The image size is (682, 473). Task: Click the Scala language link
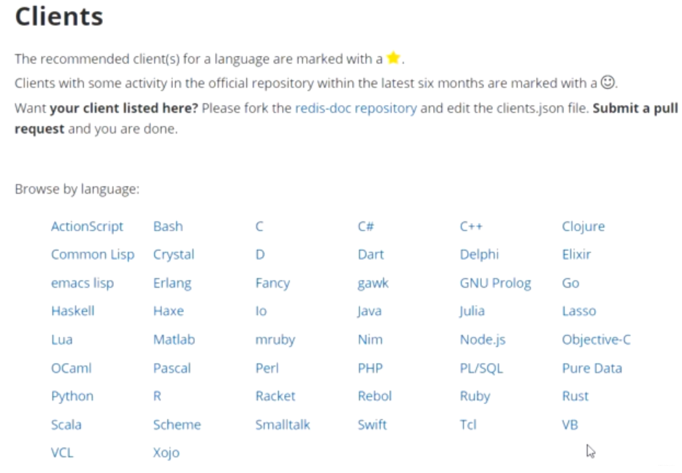pyautogui.click(x=66, y=424)
